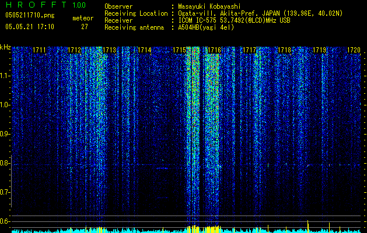Click the 0.7 kHz axis label

click(x=5, y=192)
